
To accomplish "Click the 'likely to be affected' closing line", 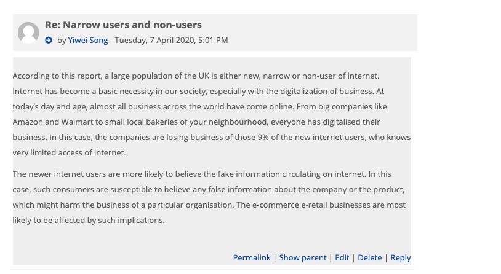I will 89,221.
